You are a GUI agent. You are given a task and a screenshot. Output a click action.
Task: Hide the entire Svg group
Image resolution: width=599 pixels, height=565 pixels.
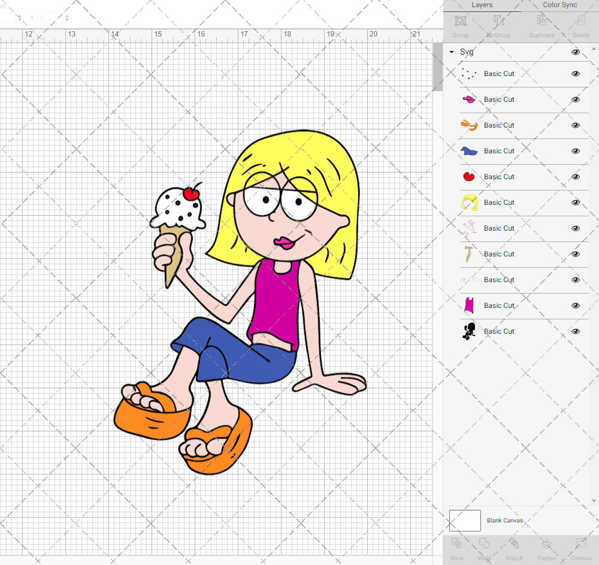click(575, 52)
